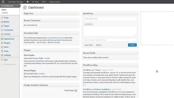Click the Plugins widget header

click(x=51, y=50)
